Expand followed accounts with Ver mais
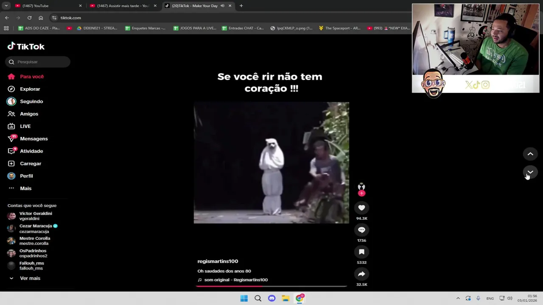Image resolution: width=543 pixels, height=305 pixels. click(x=25, y=278)
